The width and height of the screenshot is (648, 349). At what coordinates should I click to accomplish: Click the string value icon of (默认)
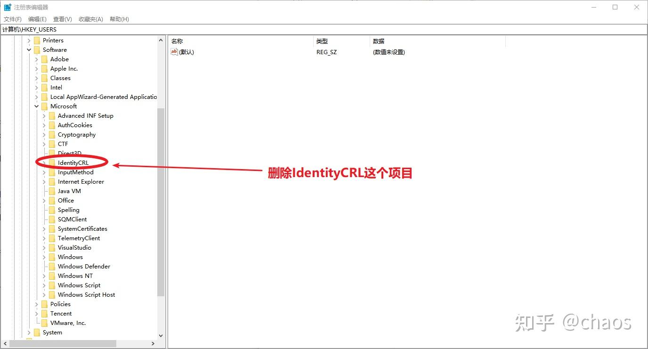point(174,52)
